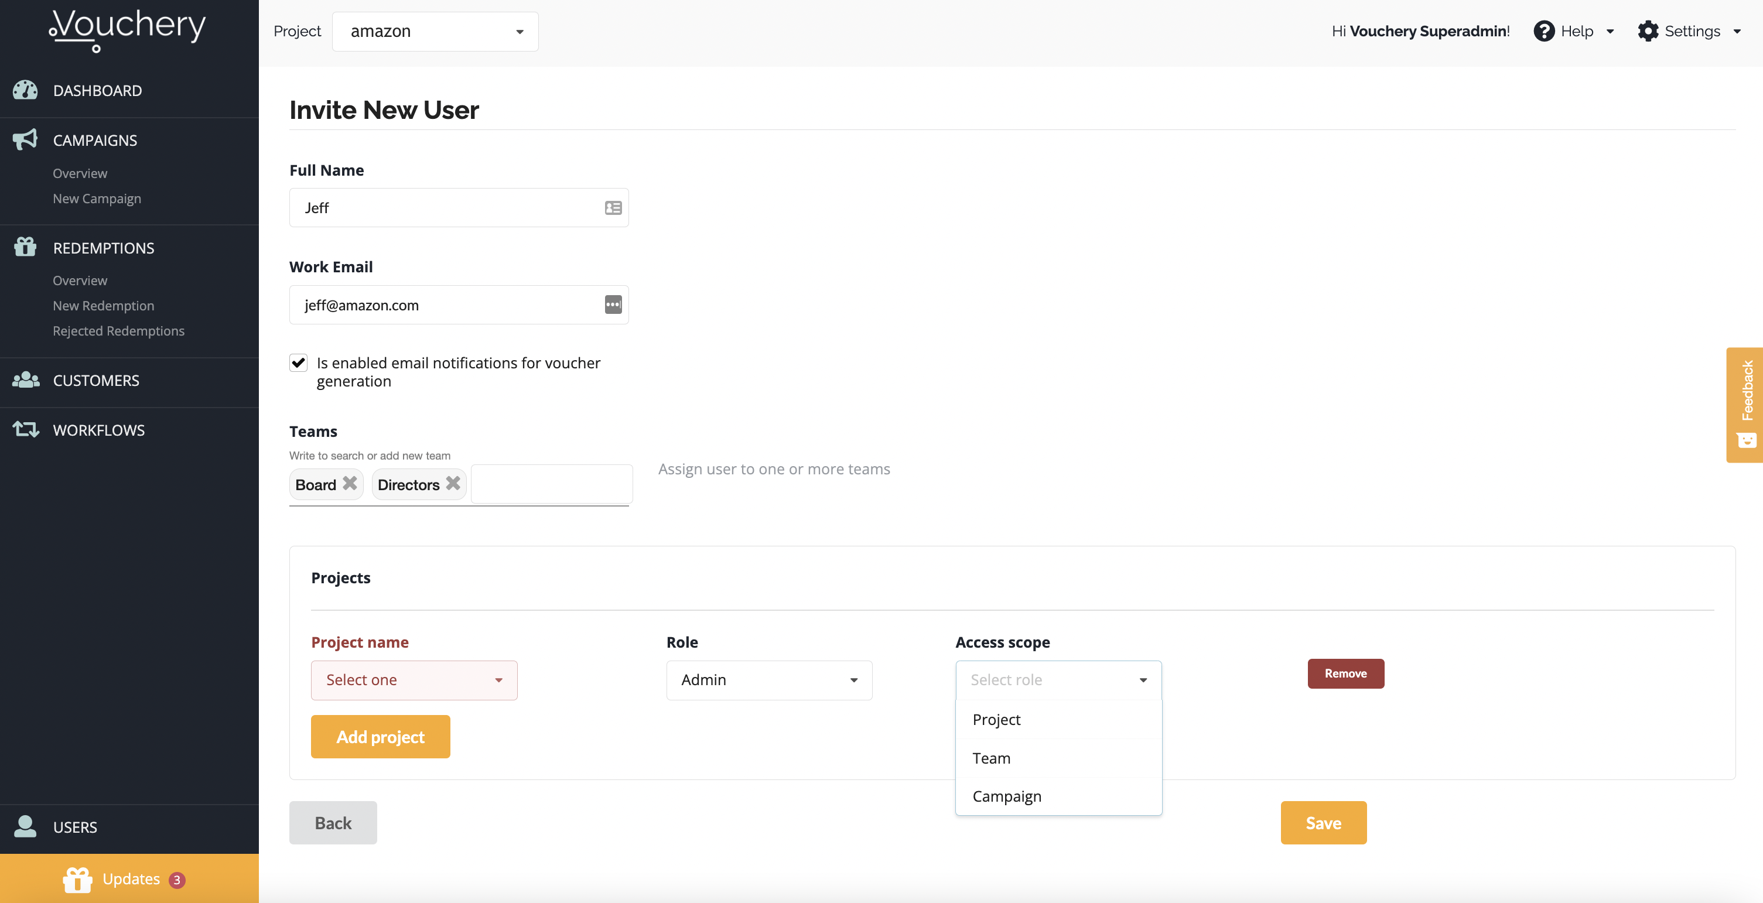Click the Redemptions sidebar icon
The image size is (1763, 903).
24,247
